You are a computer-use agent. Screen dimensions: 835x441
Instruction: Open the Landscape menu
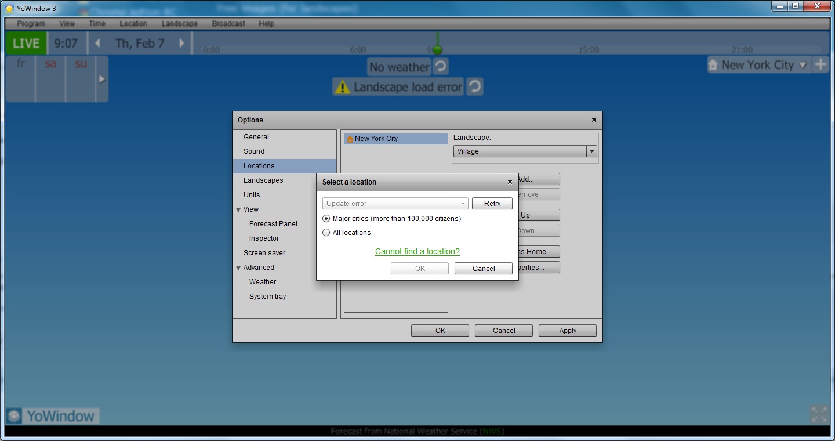tap(179, 24)
